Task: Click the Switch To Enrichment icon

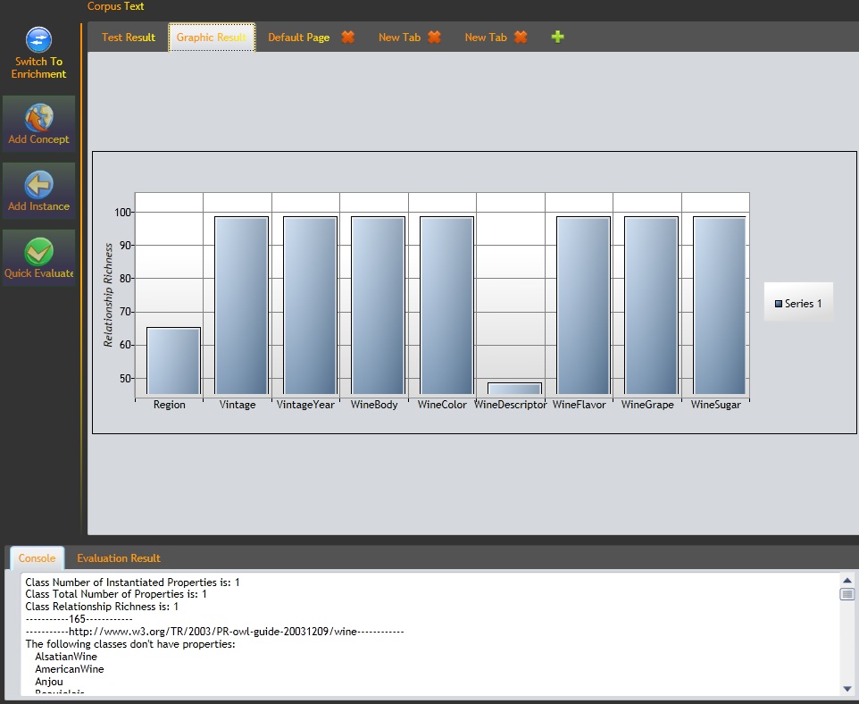Action: click(38, 40)
